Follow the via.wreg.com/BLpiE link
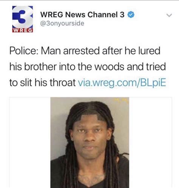 122,82
